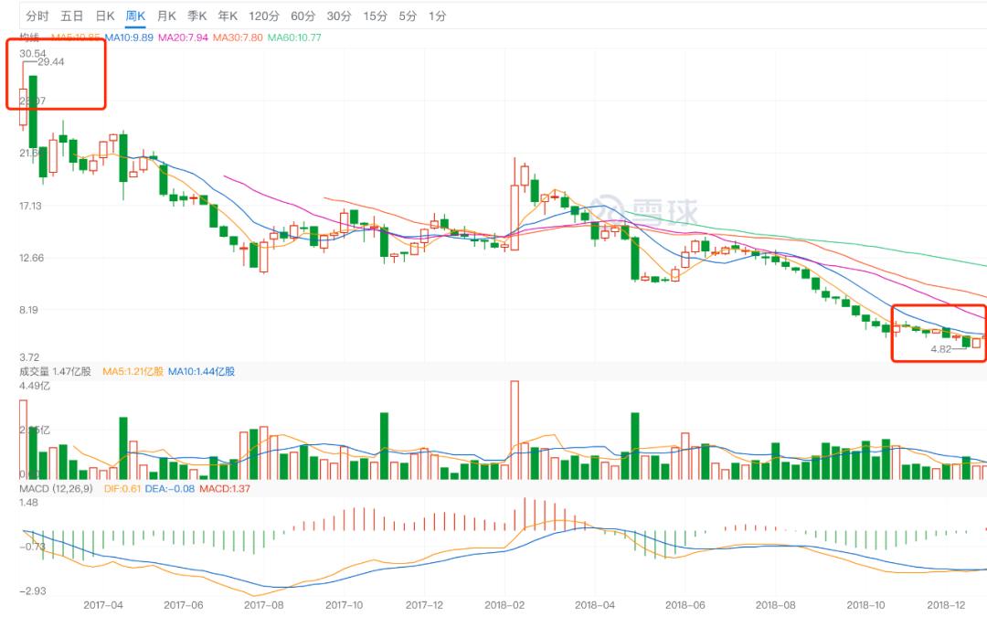Open the 5分 interval tab
Screen dimensions: 987x617
click(x=408, y=16)
